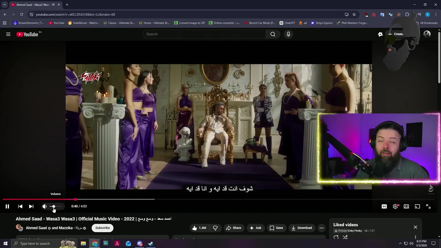Enter full screen mode
The image size is (441, 248).
tap(428, 206)
